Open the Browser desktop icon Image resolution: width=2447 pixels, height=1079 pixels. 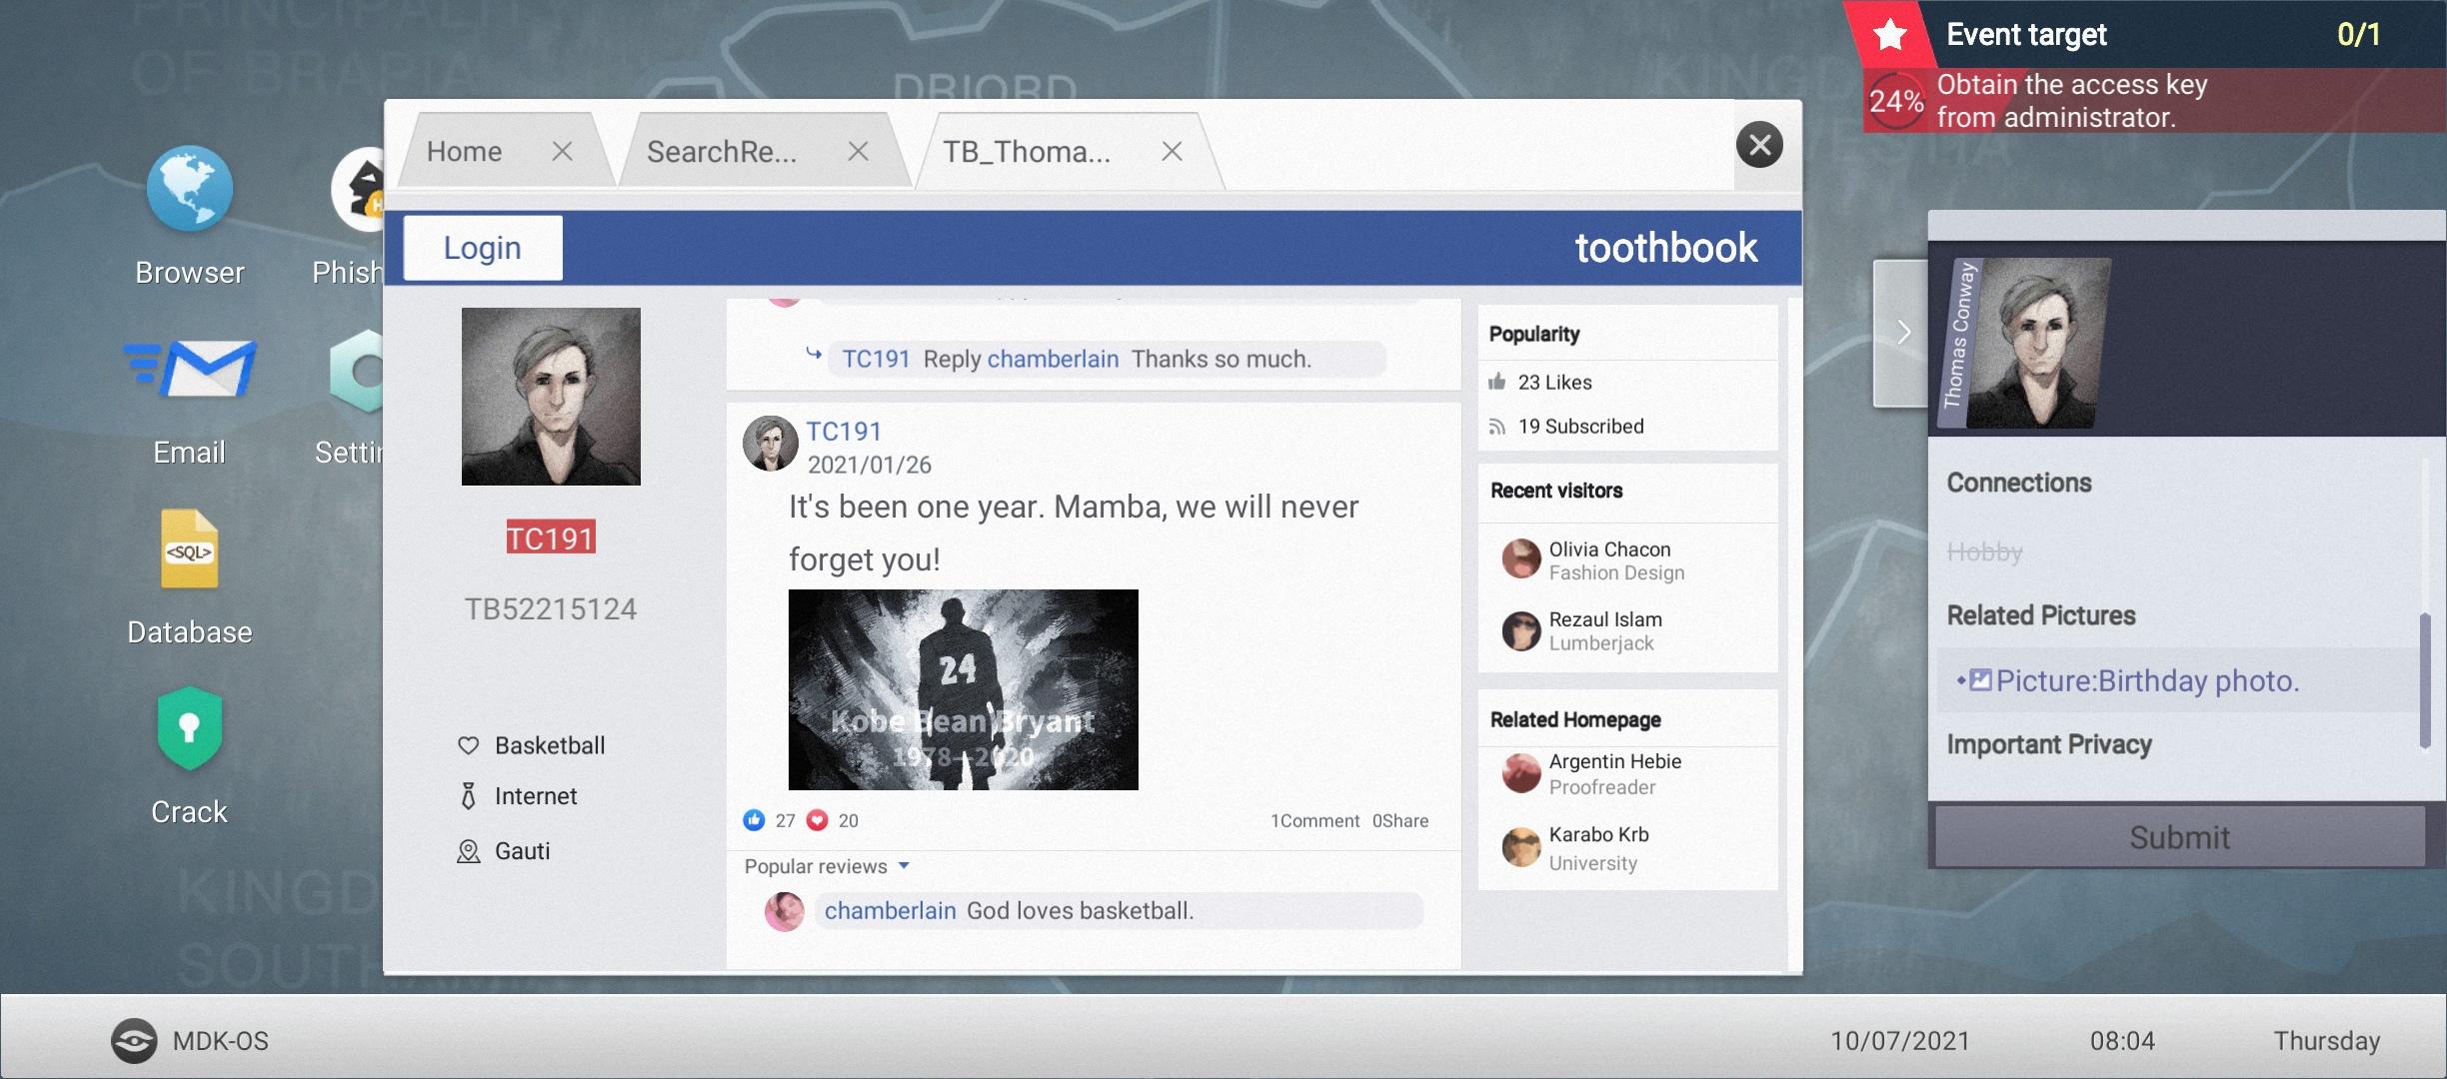(x=190, y=190)
